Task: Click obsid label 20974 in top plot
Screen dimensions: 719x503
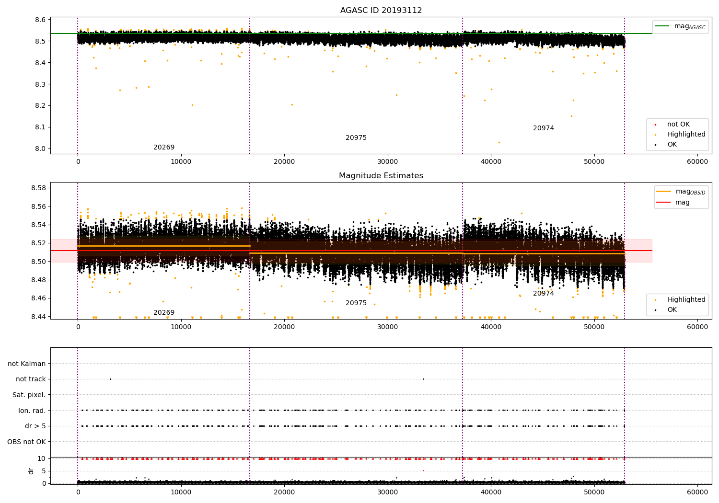Action: click(544, 128)
